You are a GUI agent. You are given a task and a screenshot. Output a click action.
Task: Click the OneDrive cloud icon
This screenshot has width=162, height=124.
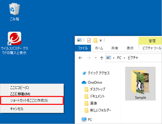click(x=84, y=82)
